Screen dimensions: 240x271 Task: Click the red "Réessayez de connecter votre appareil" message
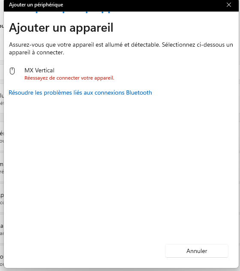69,78
